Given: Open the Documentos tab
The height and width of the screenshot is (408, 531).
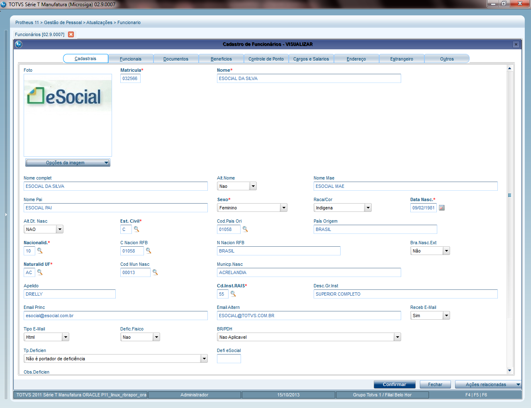Looking at the screenshot, I should click(x=176, y=59).
